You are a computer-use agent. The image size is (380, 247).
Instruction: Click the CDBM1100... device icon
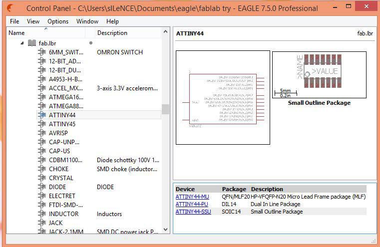42,160
